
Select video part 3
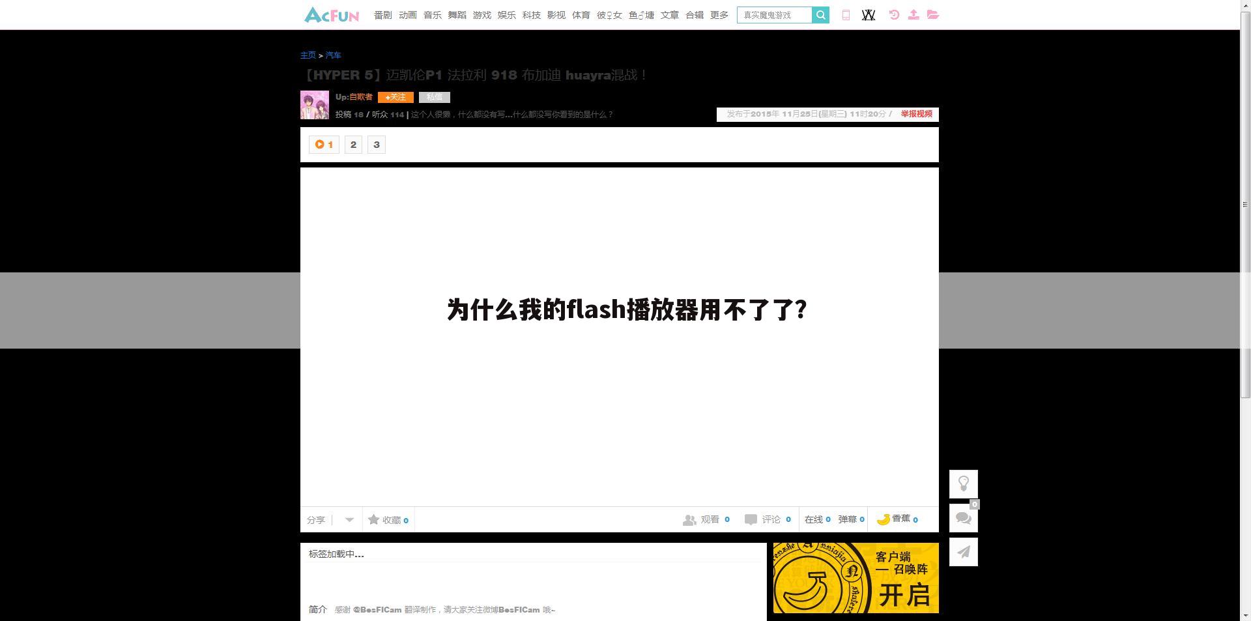tap(377, 145)
